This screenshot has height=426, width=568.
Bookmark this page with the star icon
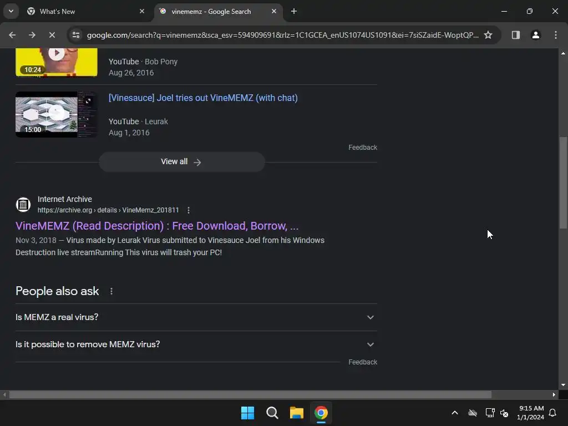pos(488,35)
